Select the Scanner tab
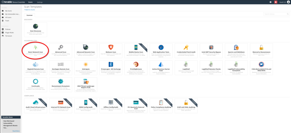 point(30,16)
